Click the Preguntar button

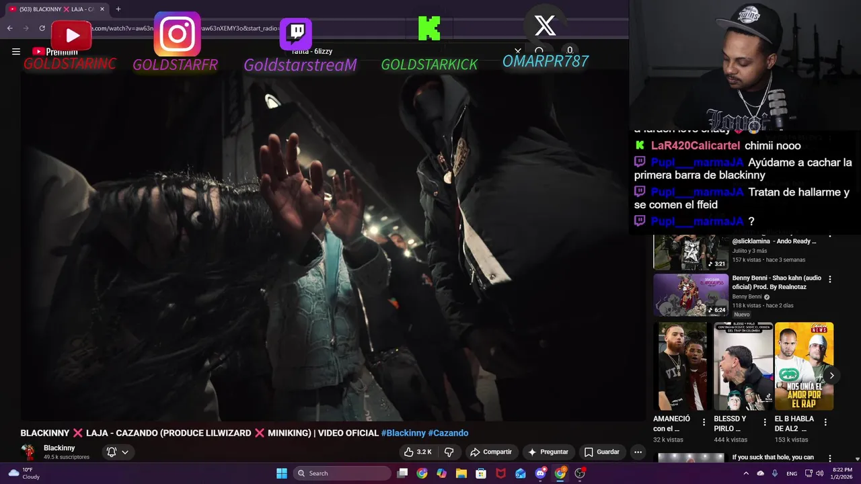point(548,452)
